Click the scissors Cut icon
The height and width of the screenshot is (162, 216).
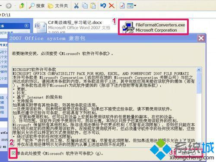point(76,6)
